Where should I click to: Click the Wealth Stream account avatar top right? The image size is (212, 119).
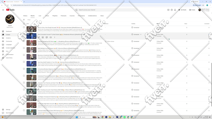pos(200,10)
